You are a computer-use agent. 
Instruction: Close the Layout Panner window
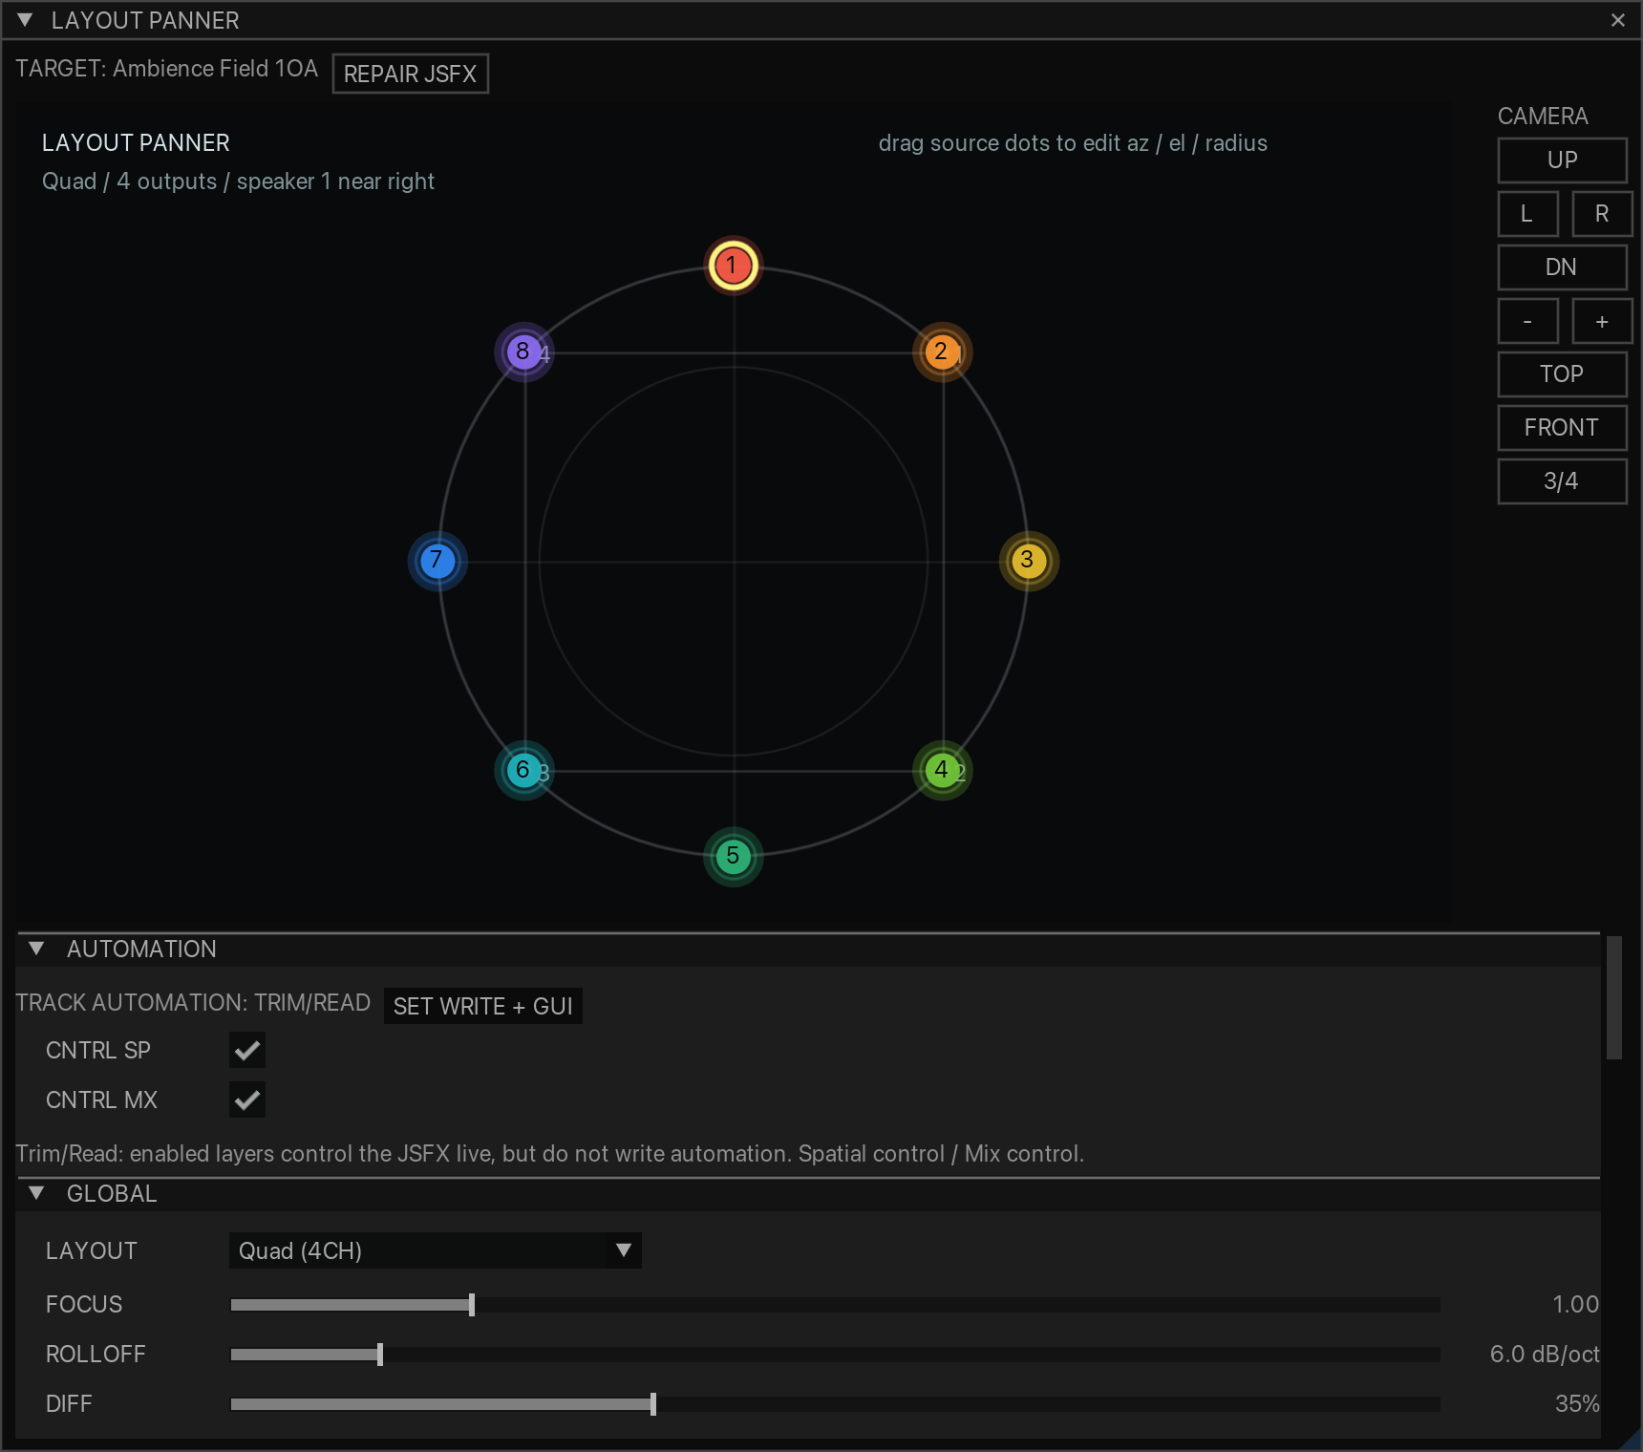point(1618,20)
